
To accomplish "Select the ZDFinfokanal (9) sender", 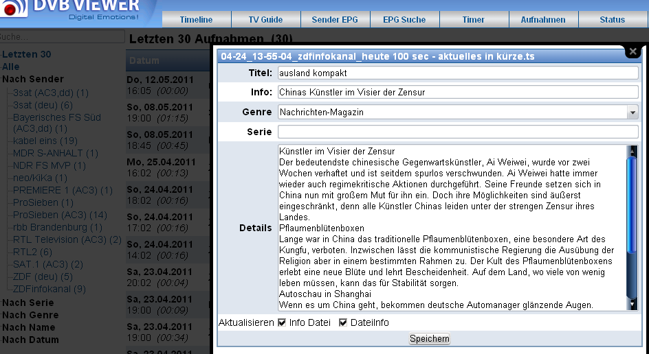I will (x=49, y=289).
